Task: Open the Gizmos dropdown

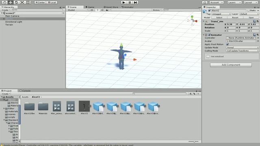Action: pyautogui.click(x=157, y=10)
